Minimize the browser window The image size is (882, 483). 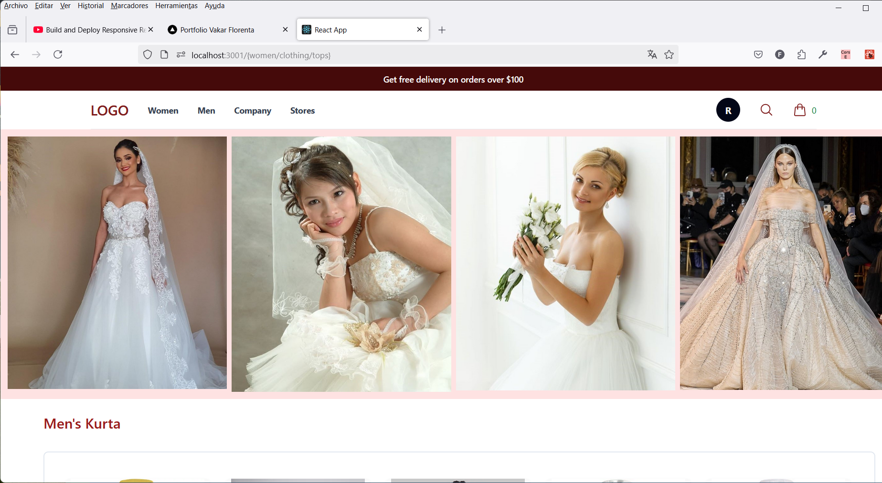(838, 8)
